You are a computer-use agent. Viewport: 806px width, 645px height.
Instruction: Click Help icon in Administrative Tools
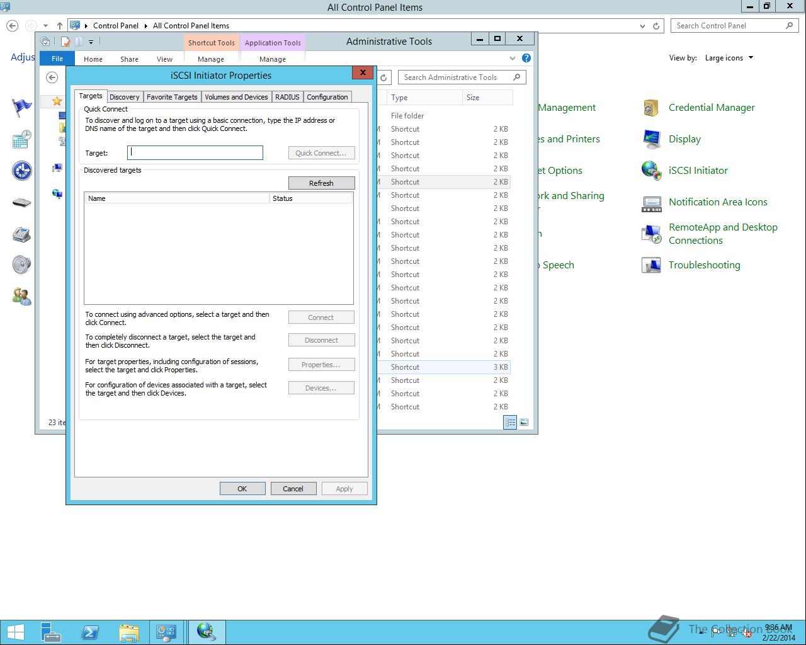[x=526, y=58]
